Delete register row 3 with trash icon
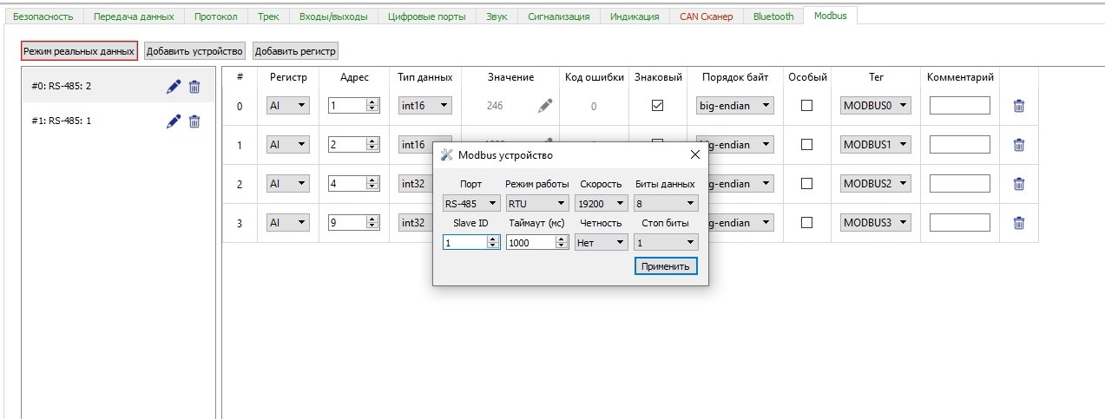The image size is (1105, 419). click(1019, 223)
